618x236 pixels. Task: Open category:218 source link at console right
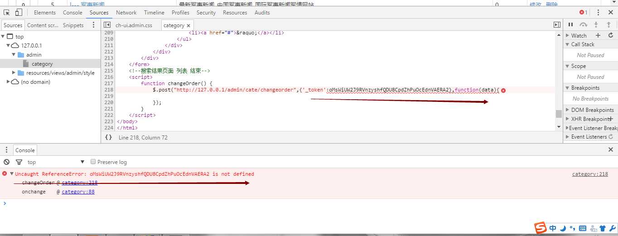(590, 174)
